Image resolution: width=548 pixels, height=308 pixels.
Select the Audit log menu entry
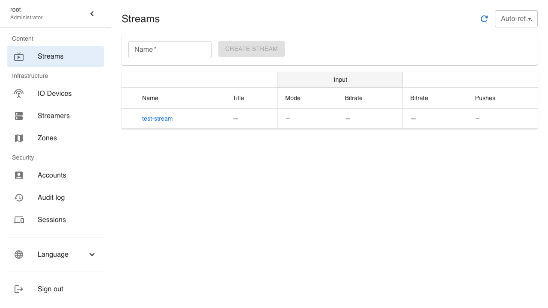51,197
